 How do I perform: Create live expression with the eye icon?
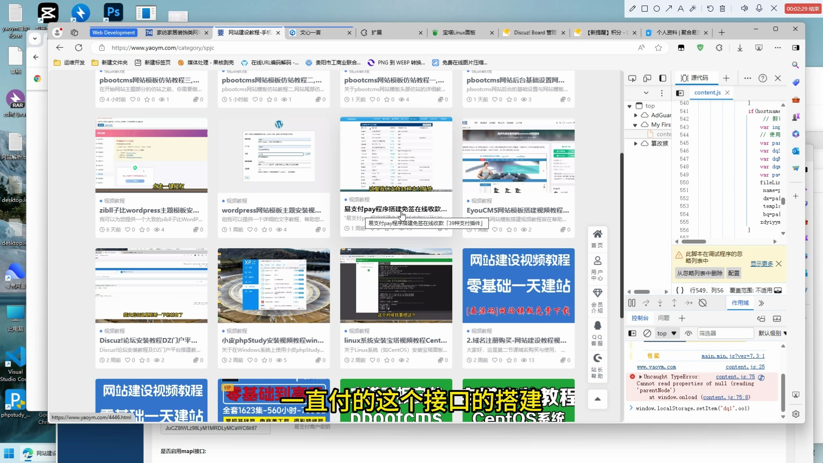(x=688, y=334)
